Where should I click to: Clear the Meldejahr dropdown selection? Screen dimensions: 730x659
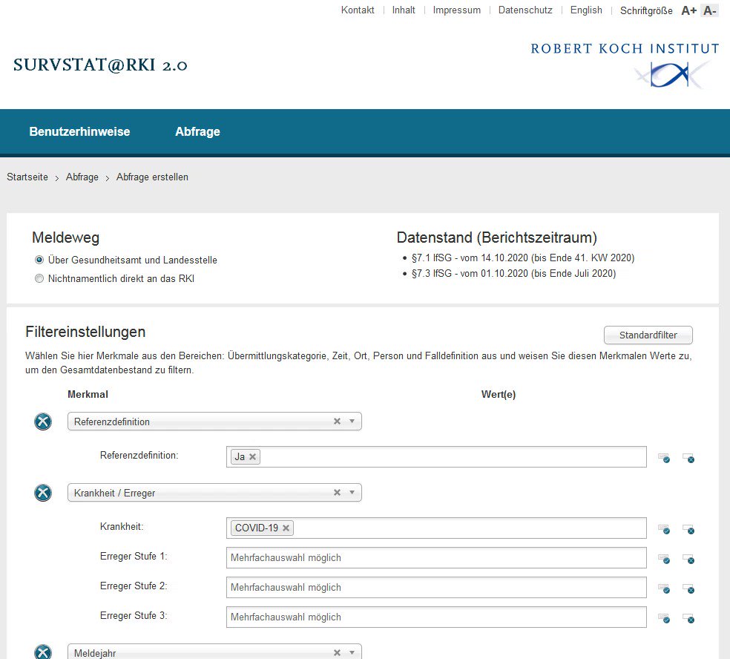click(337, 653)
